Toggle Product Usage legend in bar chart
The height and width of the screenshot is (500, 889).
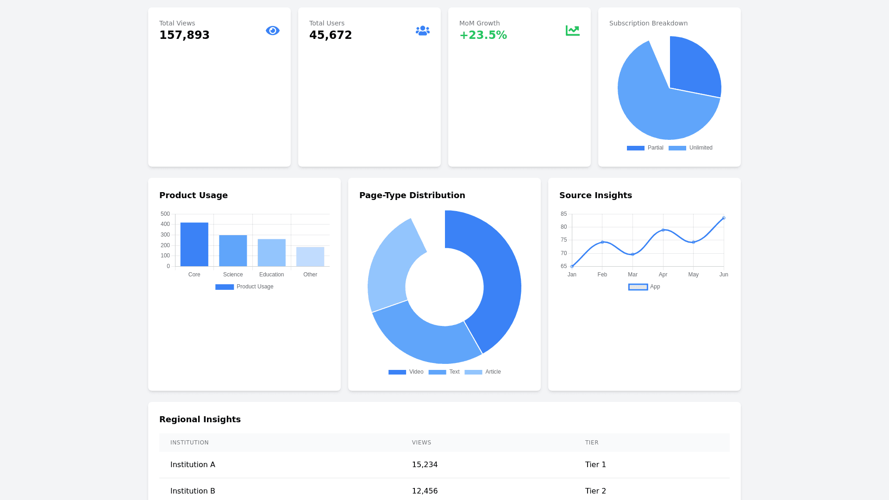(244, 287)
